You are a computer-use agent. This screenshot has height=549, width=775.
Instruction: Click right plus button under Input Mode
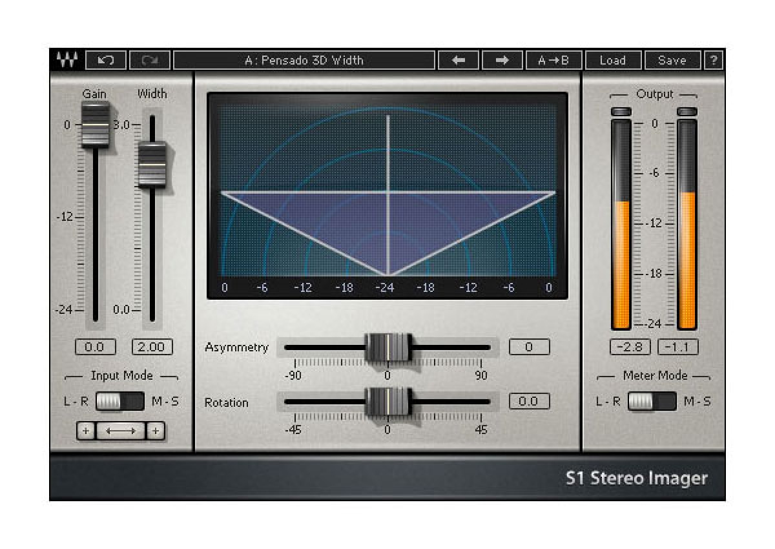(x=155, y=431)
